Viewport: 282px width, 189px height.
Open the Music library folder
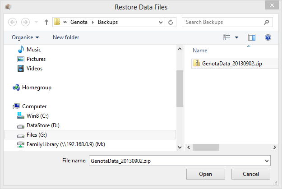[x=33, y=50]
